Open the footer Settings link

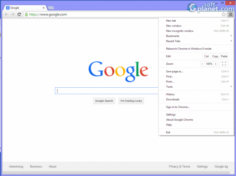pos(202,167)
